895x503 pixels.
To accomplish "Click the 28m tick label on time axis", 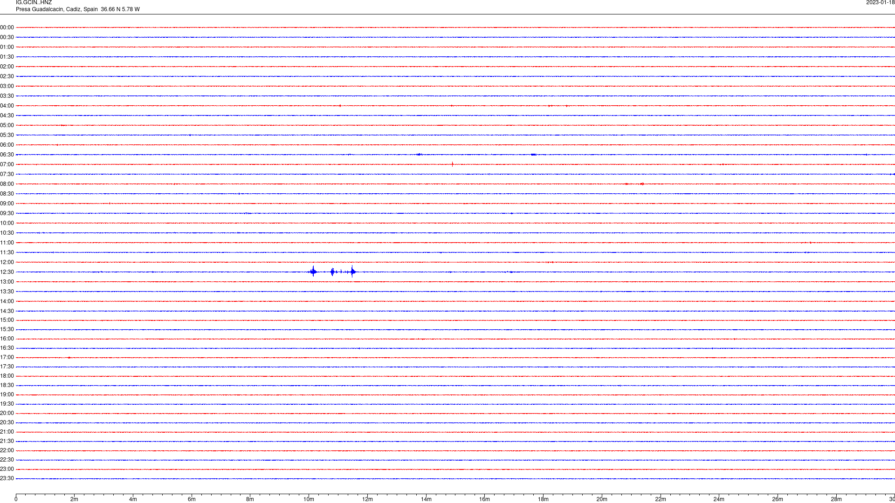I will pos(836,499).
